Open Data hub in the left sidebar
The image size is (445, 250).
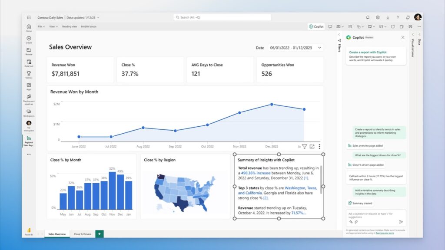29,63
